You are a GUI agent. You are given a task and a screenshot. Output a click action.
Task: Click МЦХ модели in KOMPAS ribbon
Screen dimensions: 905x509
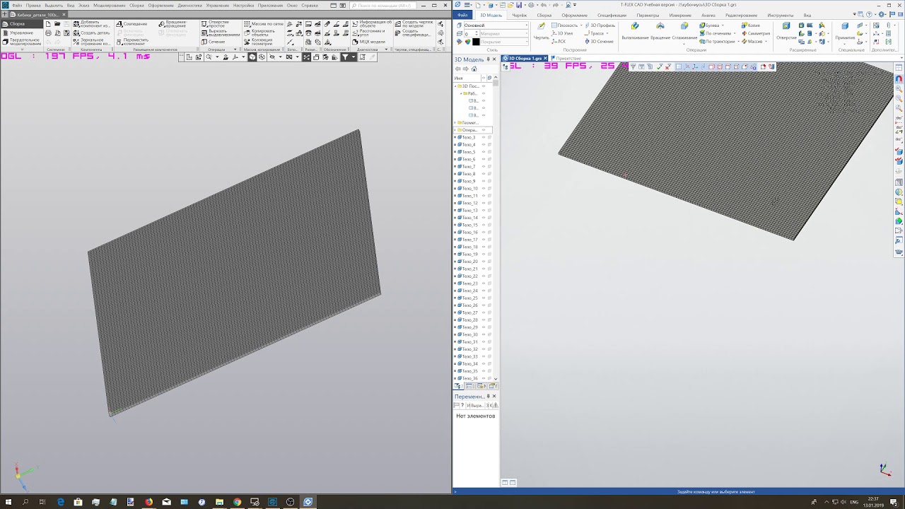click(x=368, y=42)
